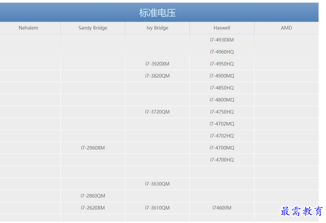
Task: Select the Sandy Bridge column header
Action: (x=93, y=28)
